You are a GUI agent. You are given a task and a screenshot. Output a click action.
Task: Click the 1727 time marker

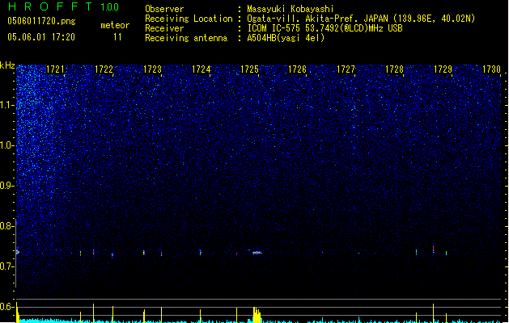coord(346,69)
